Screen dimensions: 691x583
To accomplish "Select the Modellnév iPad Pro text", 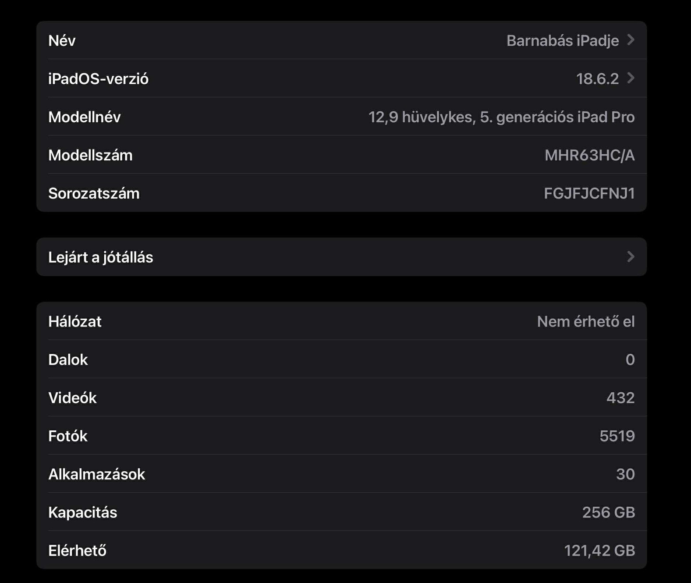I will (501, 117).
